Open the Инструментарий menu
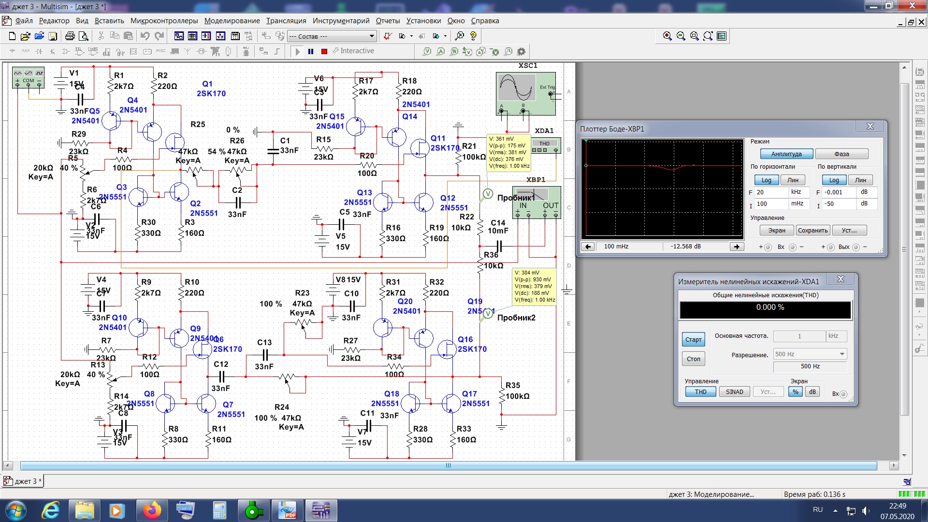The width and height of the screenshot is (928, 522). [340, 21]
